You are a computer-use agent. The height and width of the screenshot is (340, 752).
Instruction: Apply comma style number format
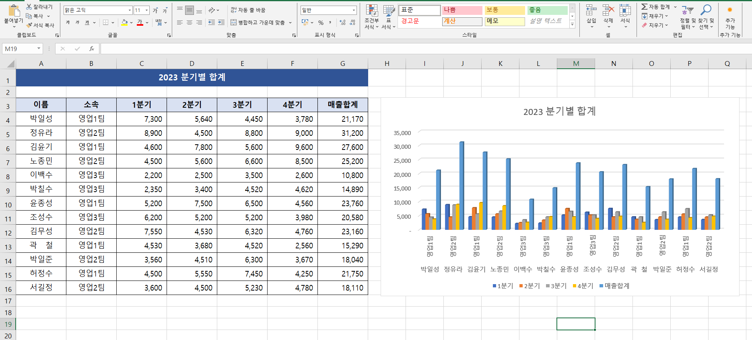tap(330, 23)
